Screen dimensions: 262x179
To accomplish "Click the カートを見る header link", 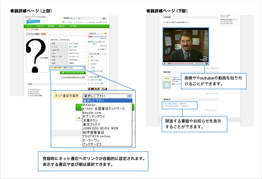I will click(x=68, y=22).
